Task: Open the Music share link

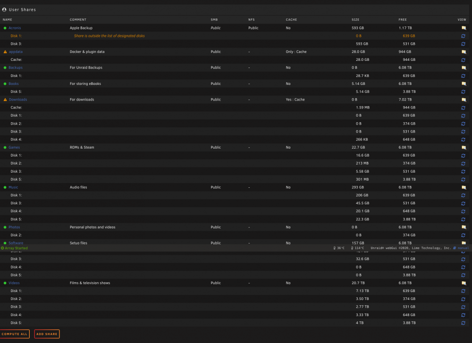Action: 13,187
